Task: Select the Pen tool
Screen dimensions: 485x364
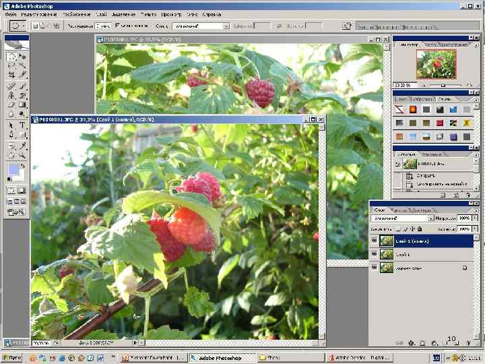Action: pos(11,135)
